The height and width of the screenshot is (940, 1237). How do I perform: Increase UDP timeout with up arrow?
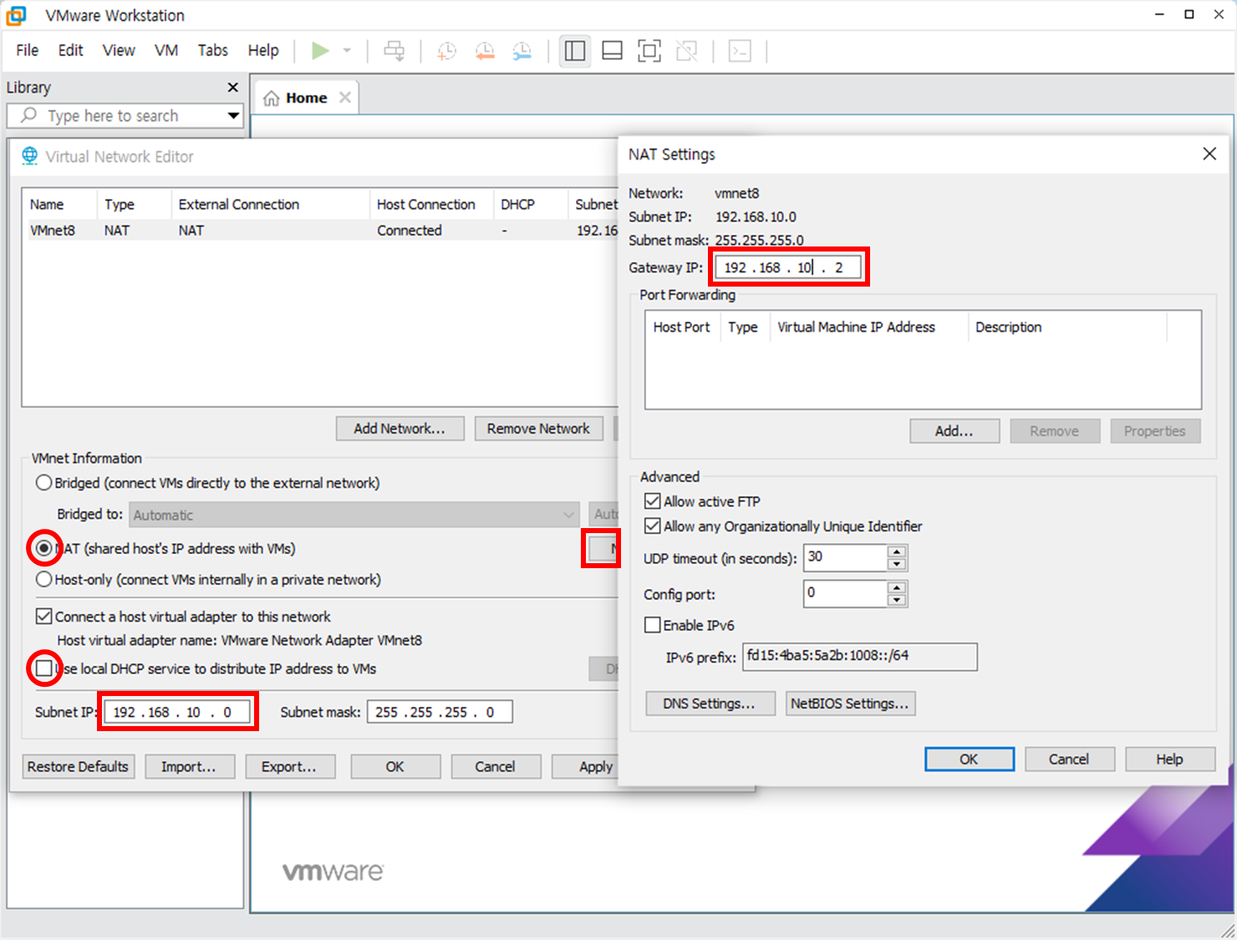tap(897, 551)
